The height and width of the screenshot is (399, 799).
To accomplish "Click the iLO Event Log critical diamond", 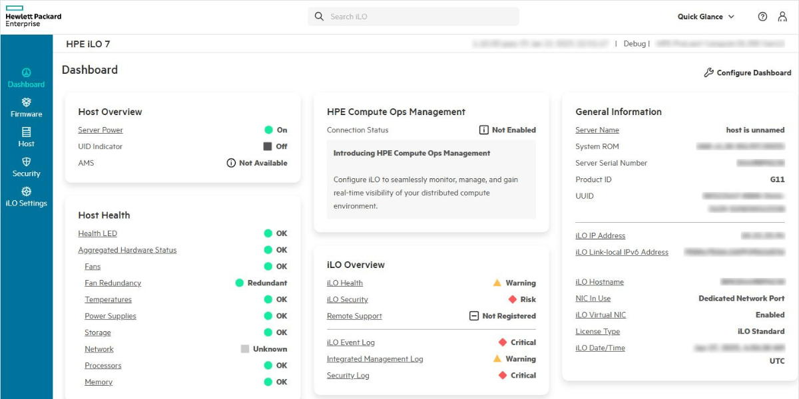I will coord(503,342).
